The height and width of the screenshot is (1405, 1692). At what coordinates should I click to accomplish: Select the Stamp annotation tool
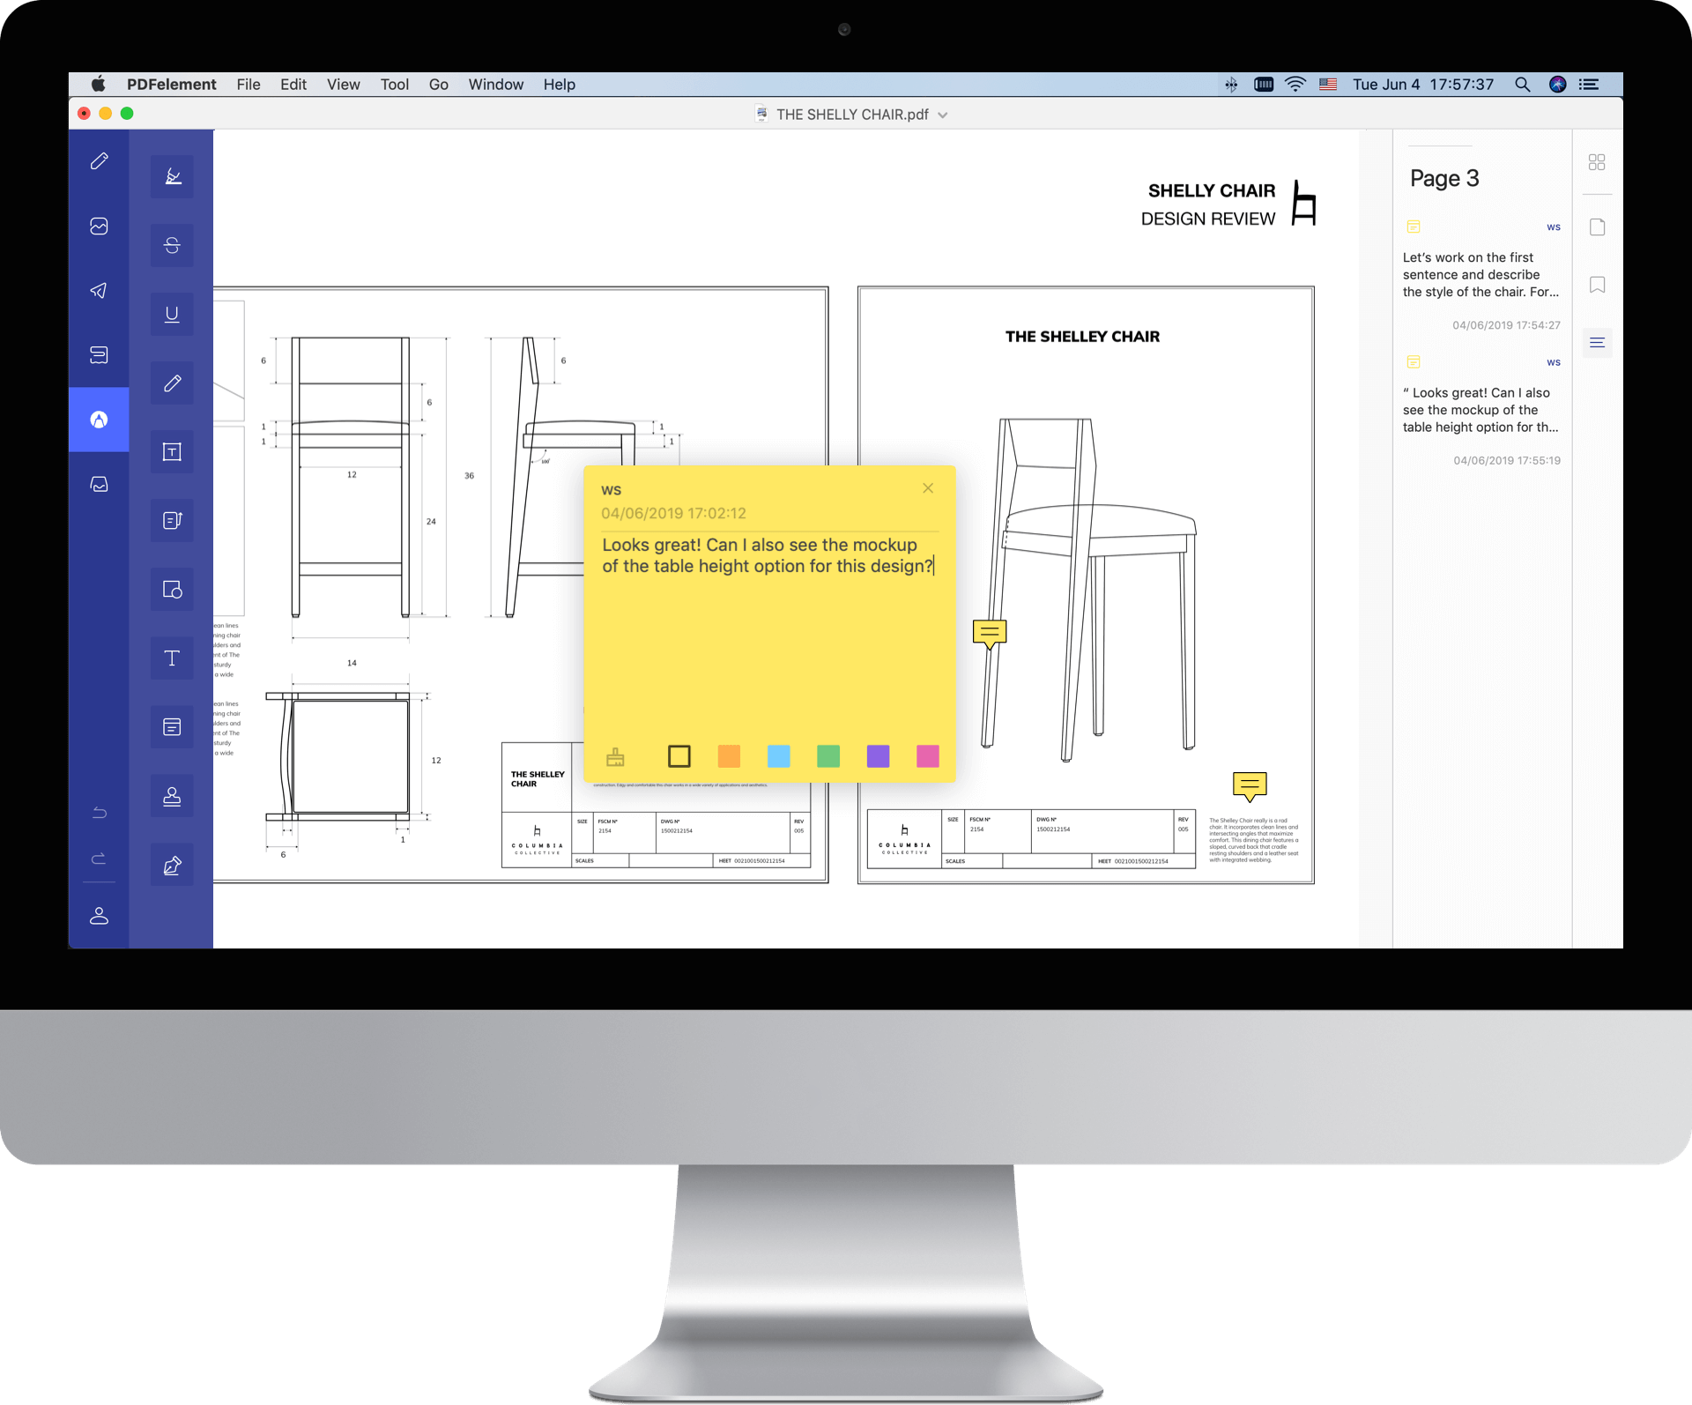172,794
